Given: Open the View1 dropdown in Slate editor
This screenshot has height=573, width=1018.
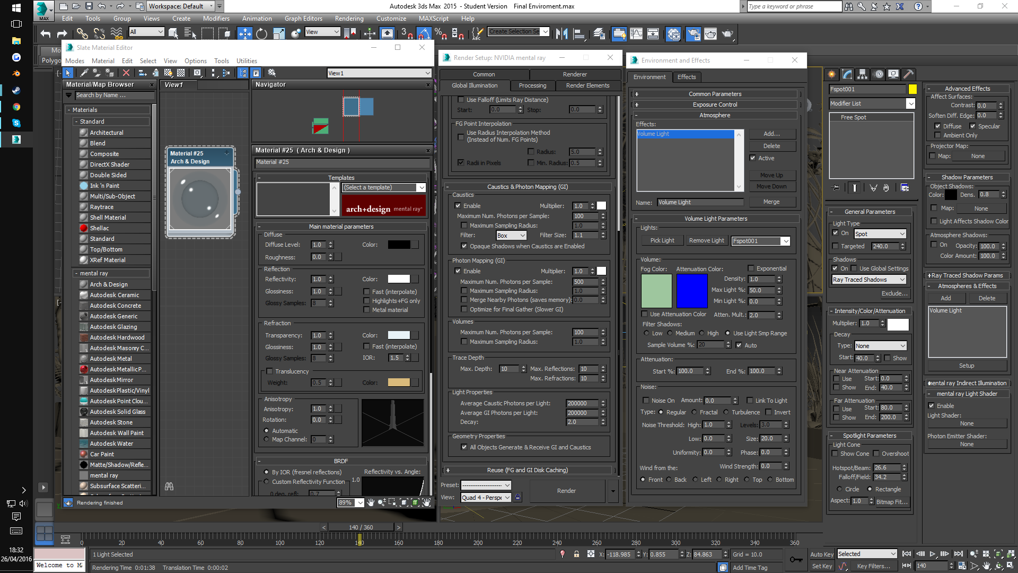Looking at the screenshot, I should point(379,73).
